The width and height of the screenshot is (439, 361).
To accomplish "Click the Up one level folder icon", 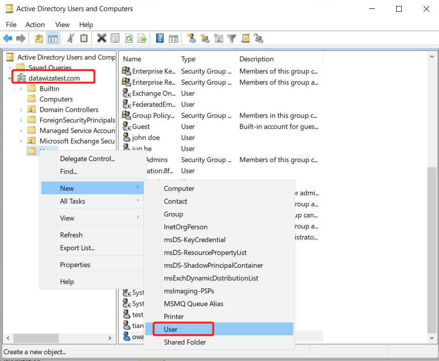I will click(x=39, y=38).
